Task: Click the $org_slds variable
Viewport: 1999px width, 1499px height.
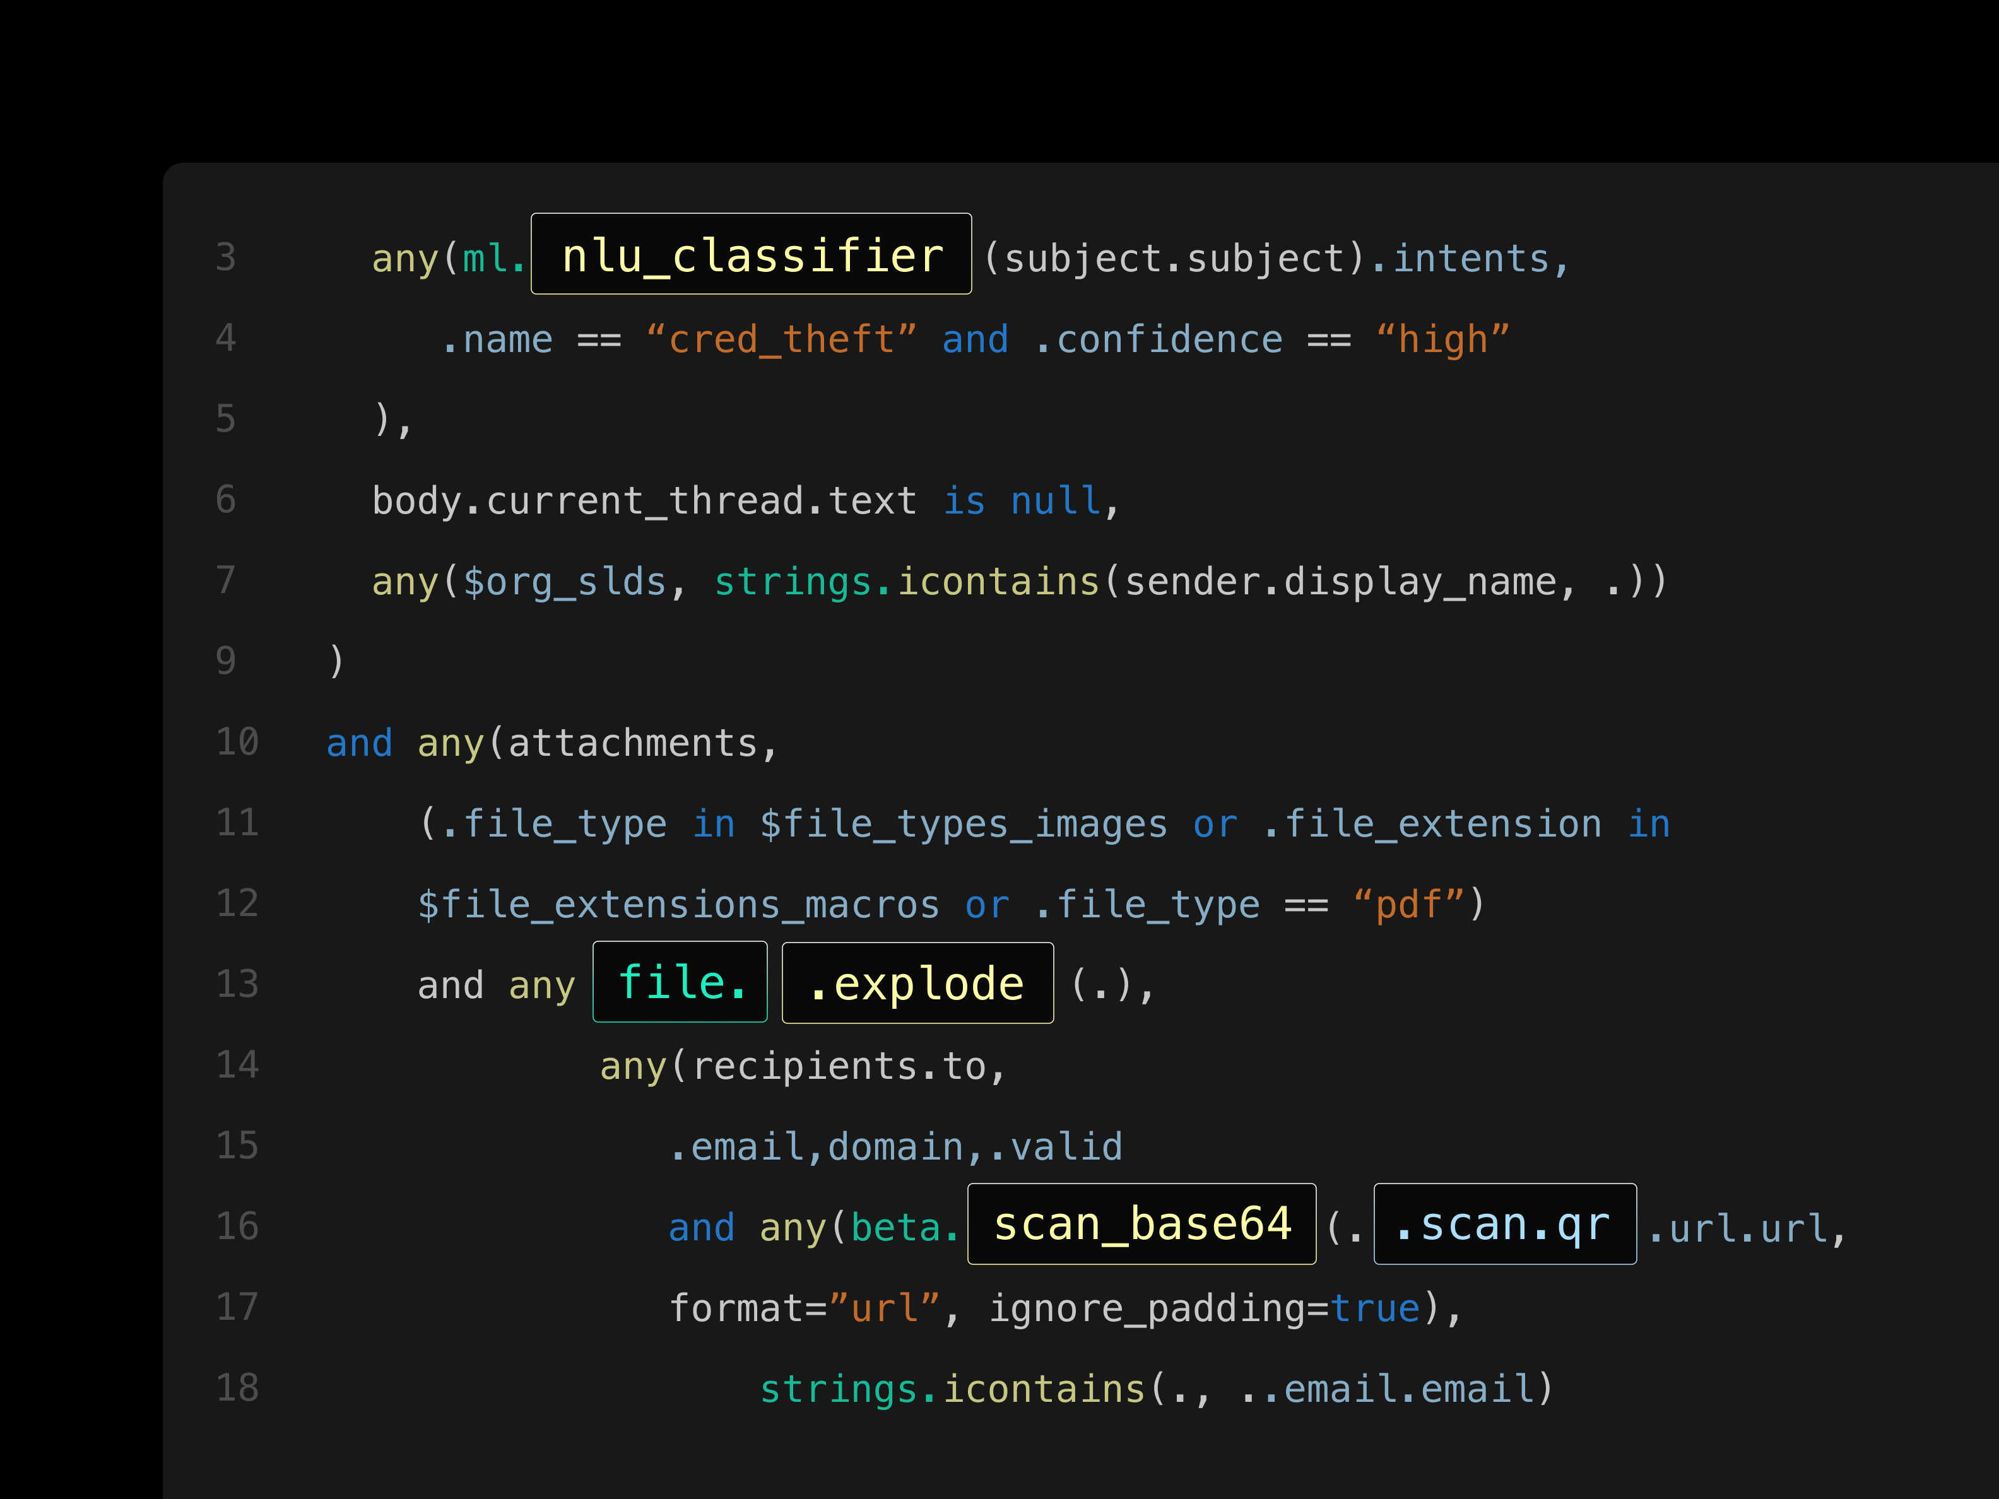Action: coord(564,581)
